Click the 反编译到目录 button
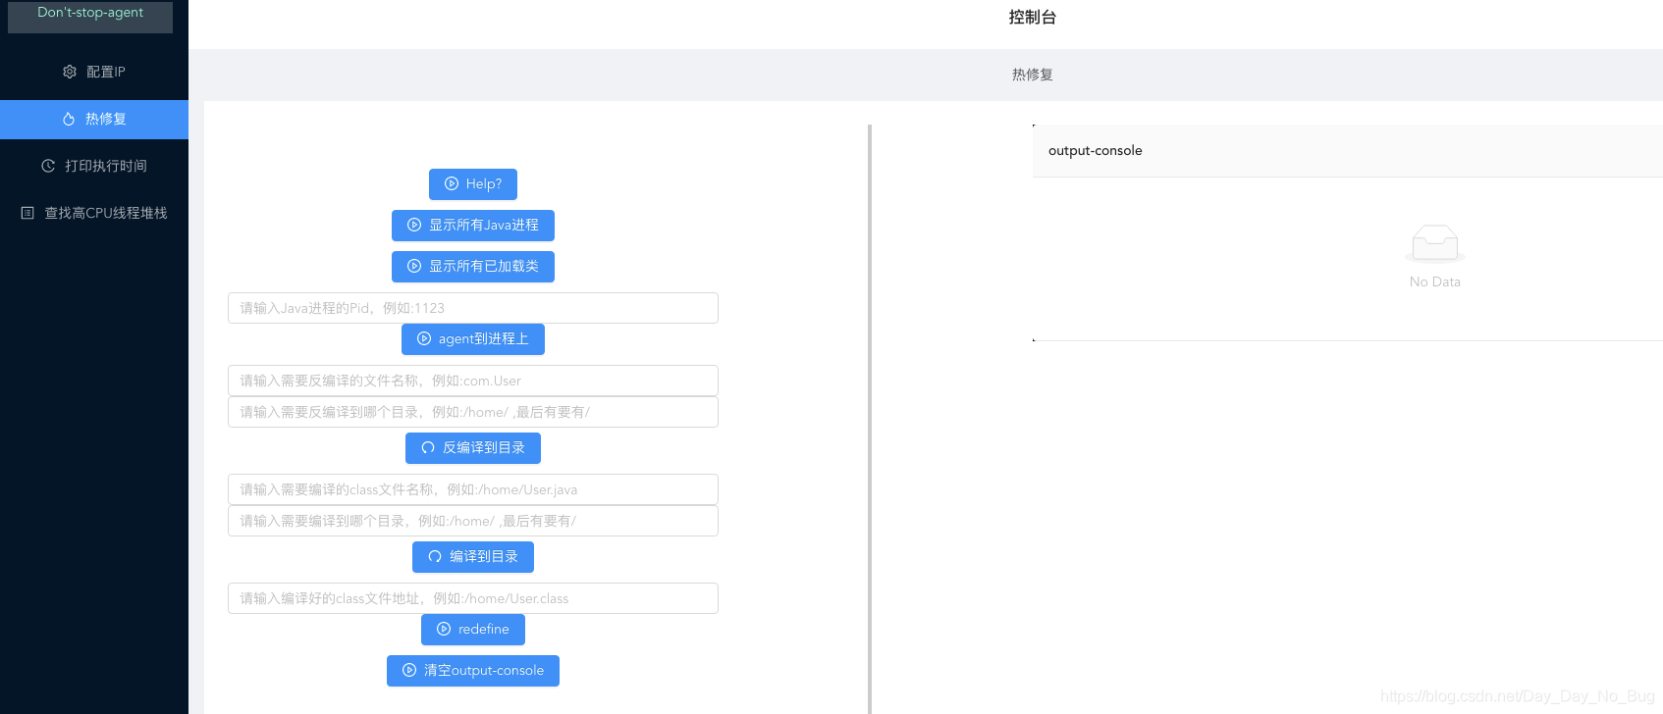The image size is (1663, 714). 473,447
